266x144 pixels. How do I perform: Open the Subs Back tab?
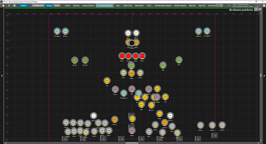[x=139, y=6]
